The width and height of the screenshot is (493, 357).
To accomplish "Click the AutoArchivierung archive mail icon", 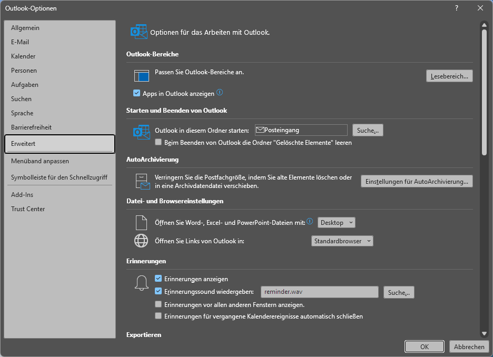I will click(x=142, y=182).
